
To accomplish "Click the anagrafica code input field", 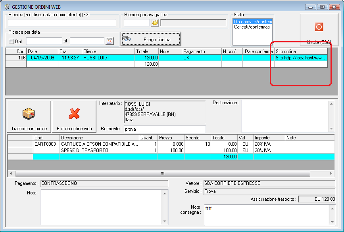I will click(136, 23).
